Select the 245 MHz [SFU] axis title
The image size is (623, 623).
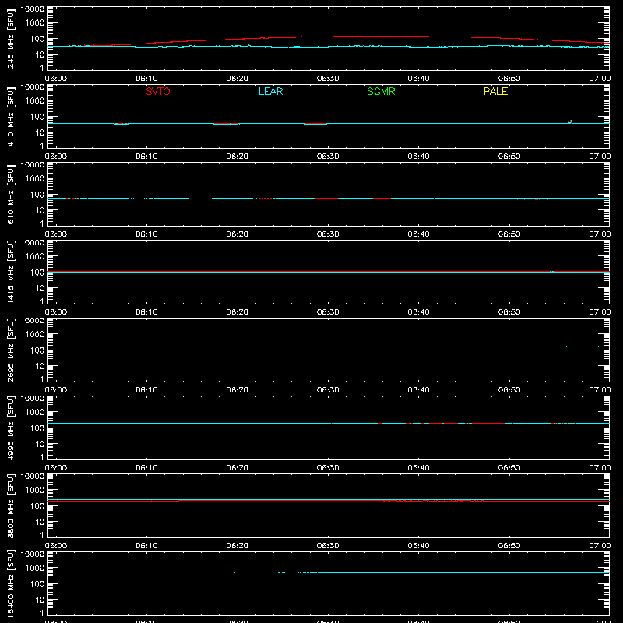(x=10, y=38)
